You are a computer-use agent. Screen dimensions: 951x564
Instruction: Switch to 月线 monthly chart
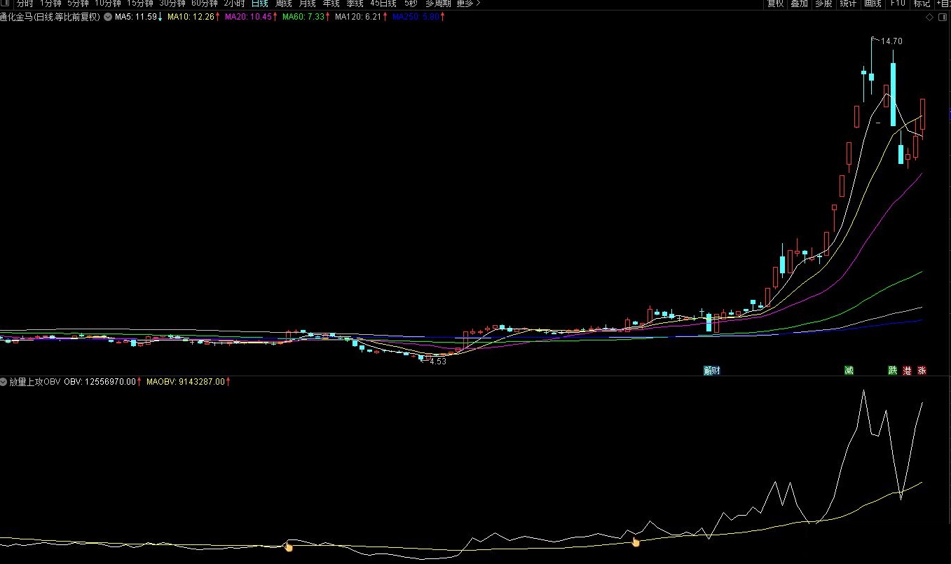point(308,4)
